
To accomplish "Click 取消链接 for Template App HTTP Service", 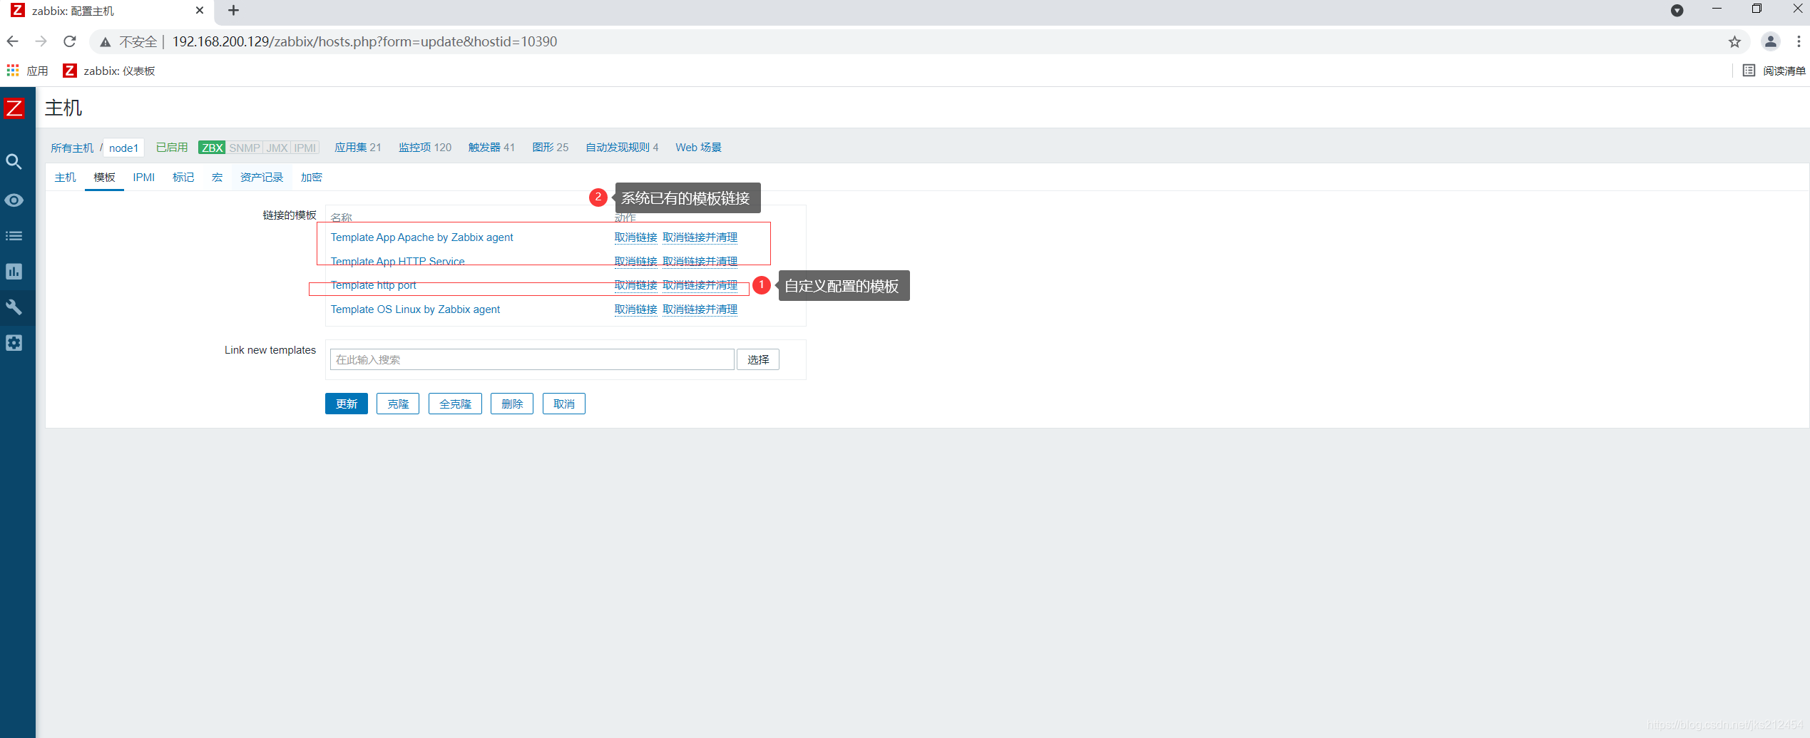I will (636, 262).
